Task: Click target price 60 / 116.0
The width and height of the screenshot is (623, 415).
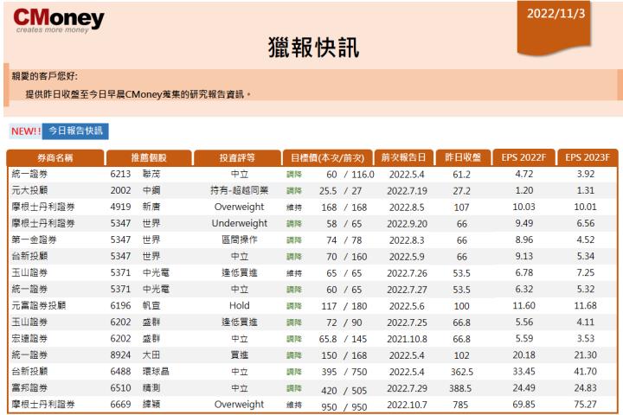Action: pos(350,175)
